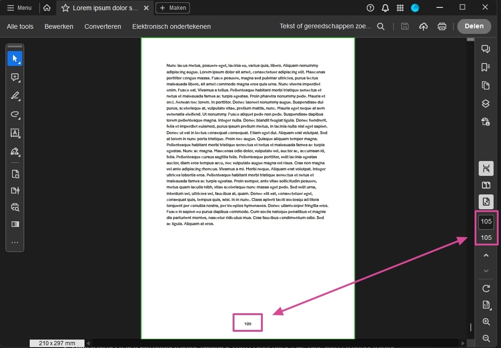Print the document
Viewport: 501px width, 348px height.
(x=442, y=26)
